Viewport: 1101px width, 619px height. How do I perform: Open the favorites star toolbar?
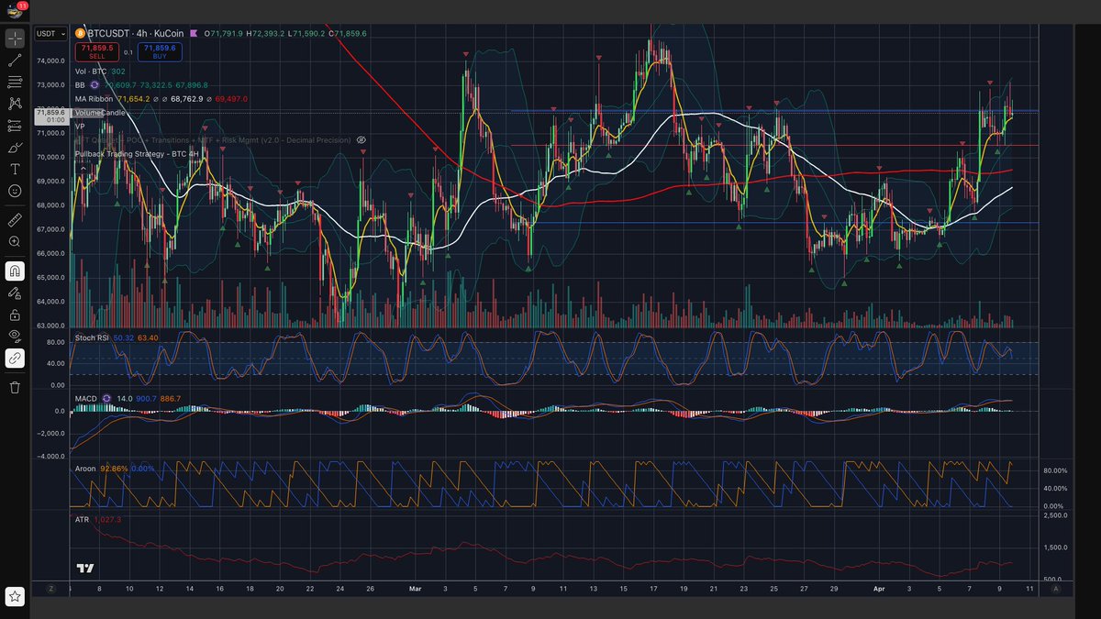pyautogui.click(x=15, y=597)
